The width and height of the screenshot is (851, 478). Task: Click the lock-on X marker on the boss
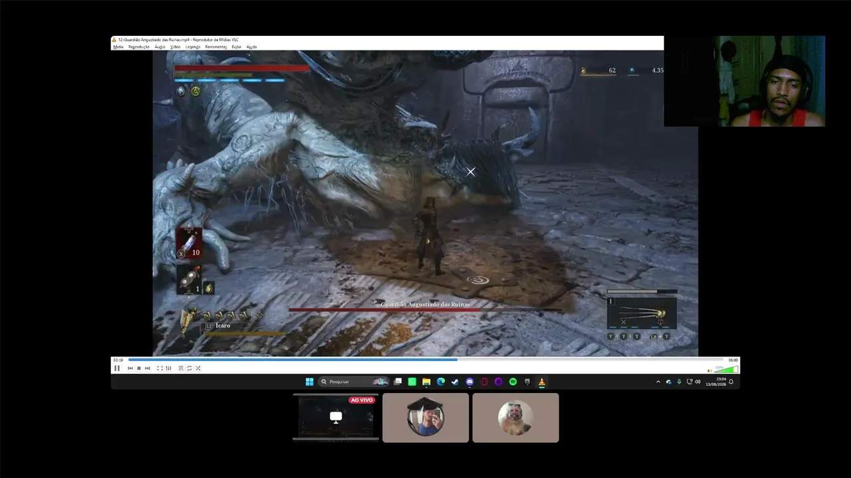pos(471,172)
